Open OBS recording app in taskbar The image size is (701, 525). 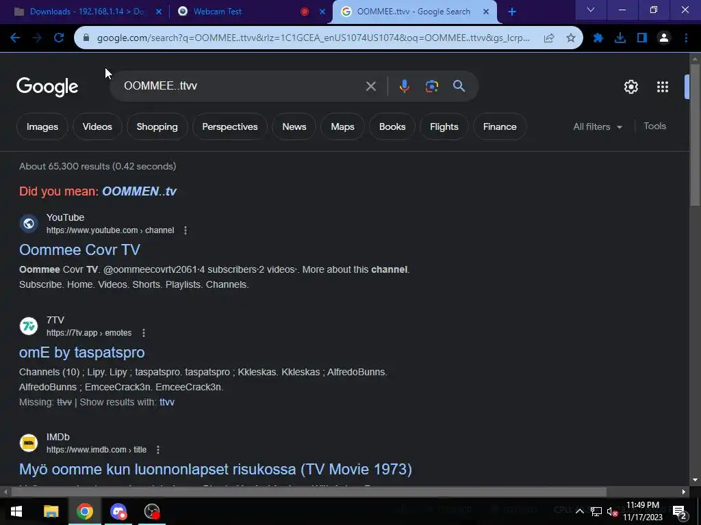(x=152, y=511)
